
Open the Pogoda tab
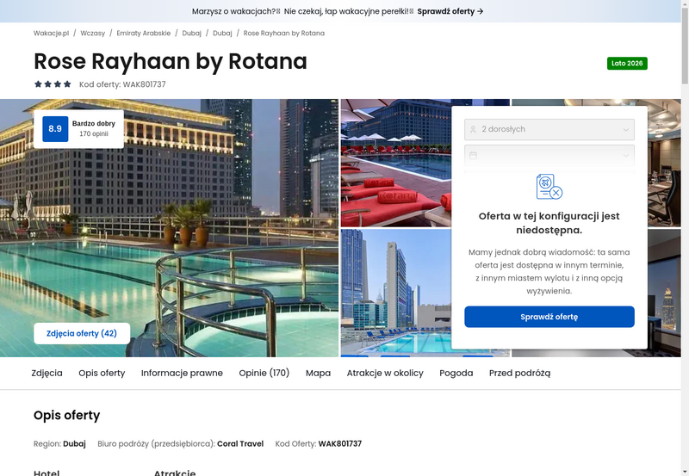point(456,373)
